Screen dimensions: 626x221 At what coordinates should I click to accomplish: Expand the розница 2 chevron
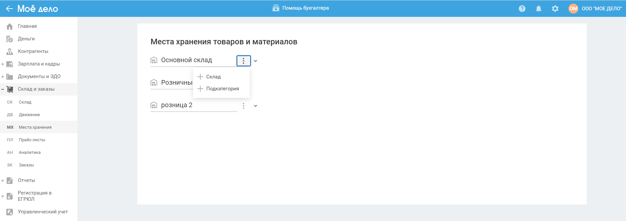255,106
